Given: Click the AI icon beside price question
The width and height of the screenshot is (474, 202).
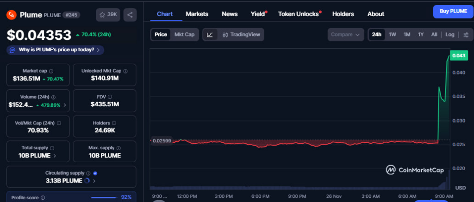Looking at the screenshot, I should [12, 50].
